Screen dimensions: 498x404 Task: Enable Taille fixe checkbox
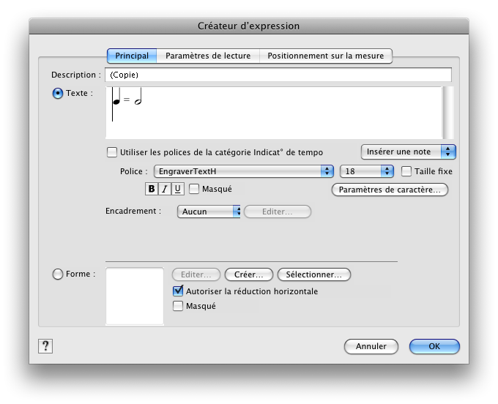(x=407, y=171)
